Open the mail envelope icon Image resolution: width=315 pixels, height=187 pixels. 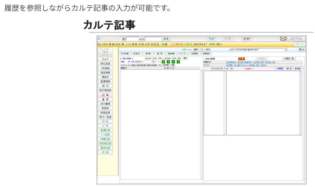click(283, 39)
